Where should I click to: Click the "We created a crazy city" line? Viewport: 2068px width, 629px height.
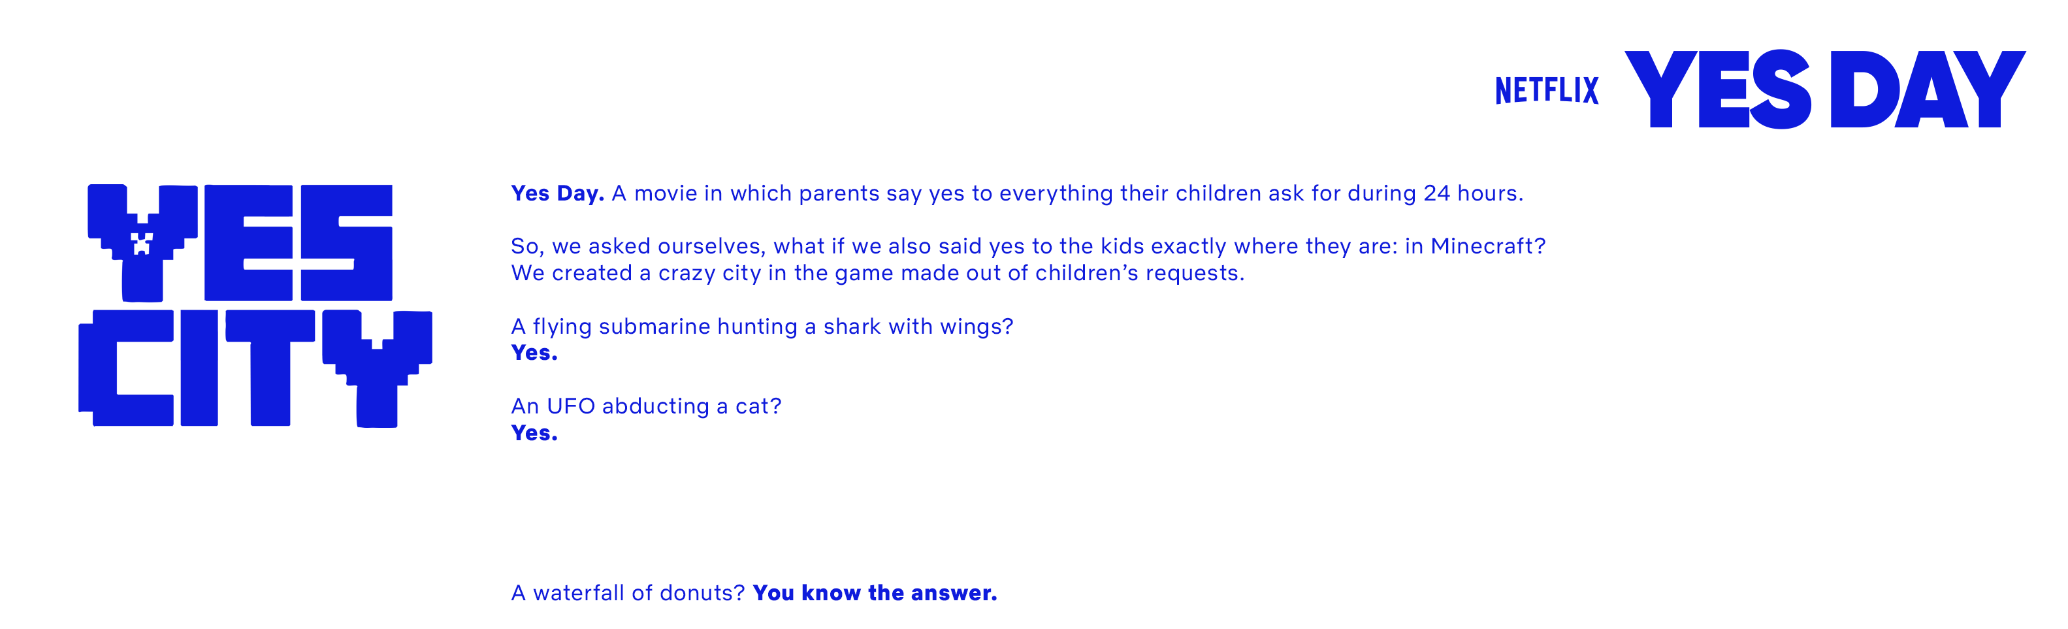pos(877,274)
